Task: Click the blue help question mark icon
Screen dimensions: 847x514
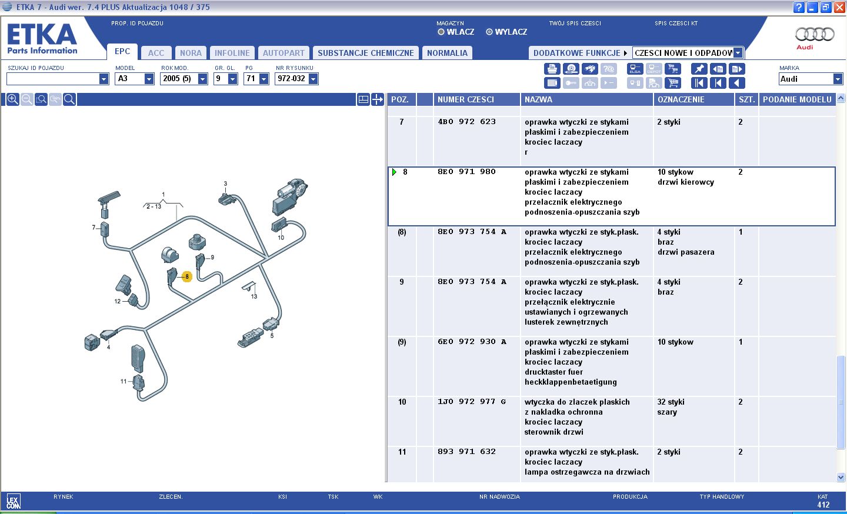Action: click(799, 7)
